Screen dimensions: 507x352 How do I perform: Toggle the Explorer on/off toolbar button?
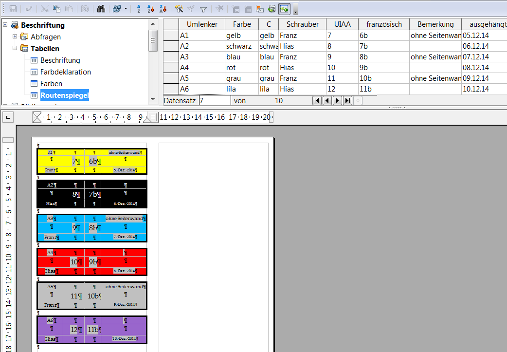click(285, 9)
